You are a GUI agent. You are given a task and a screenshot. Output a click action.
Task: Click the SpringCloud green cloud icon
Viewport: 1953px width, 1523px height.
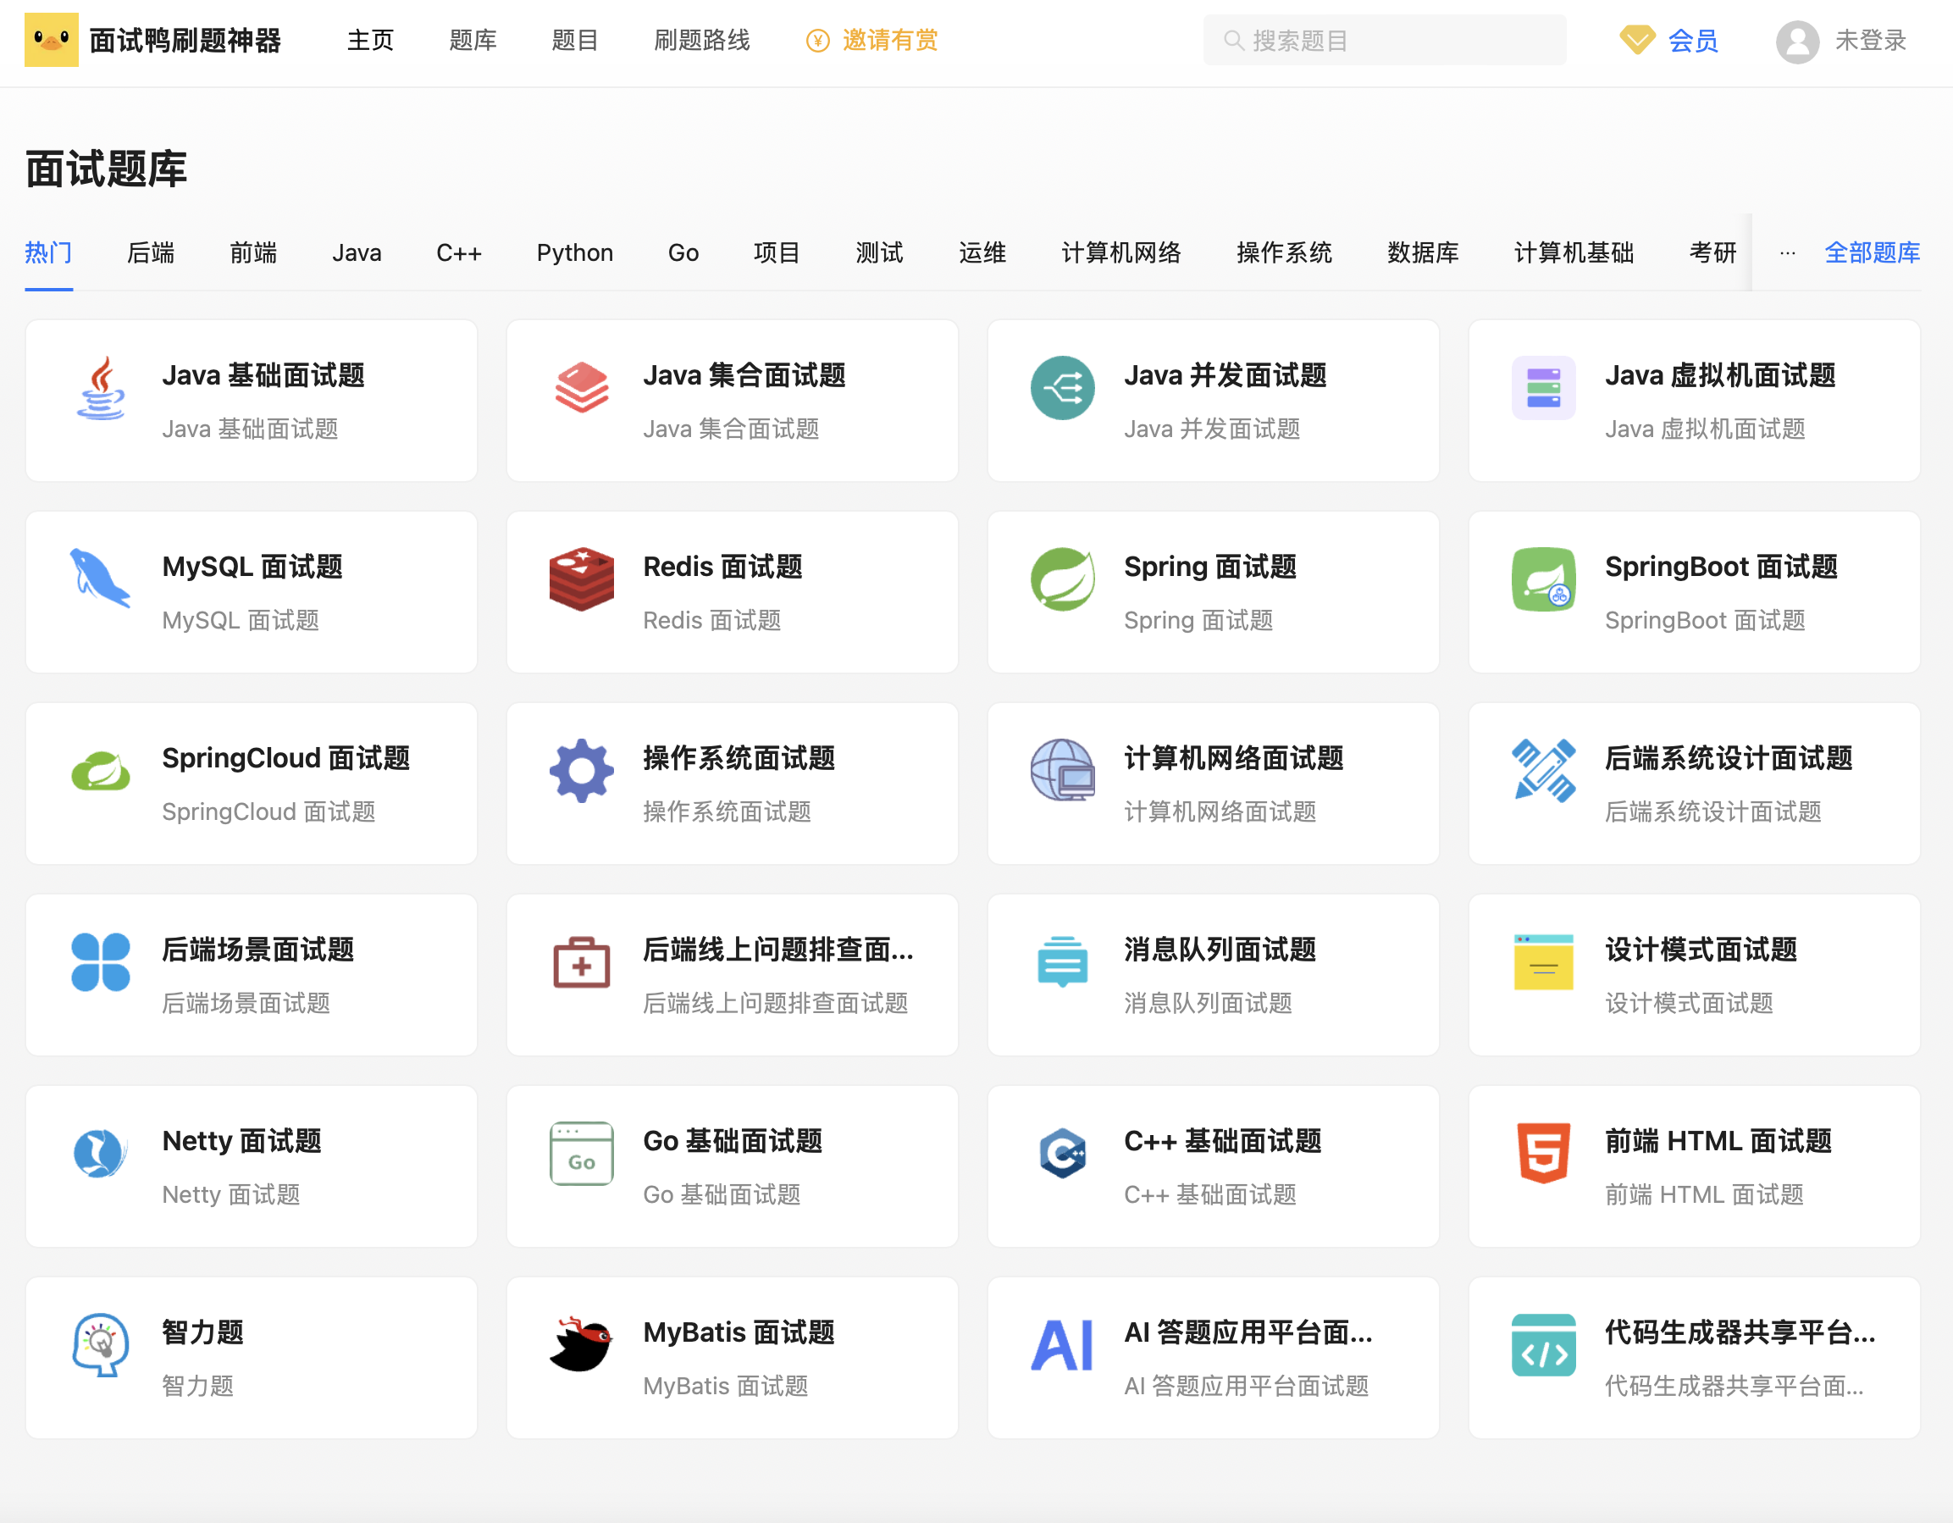point(101,771)
